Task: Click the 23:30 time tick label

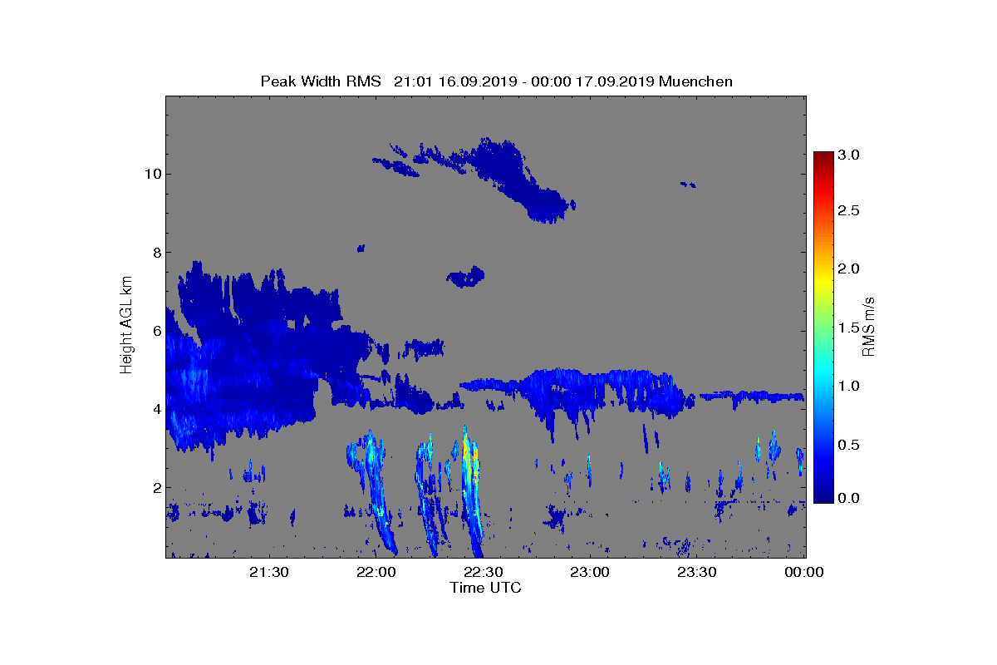Action: [697, 572]
